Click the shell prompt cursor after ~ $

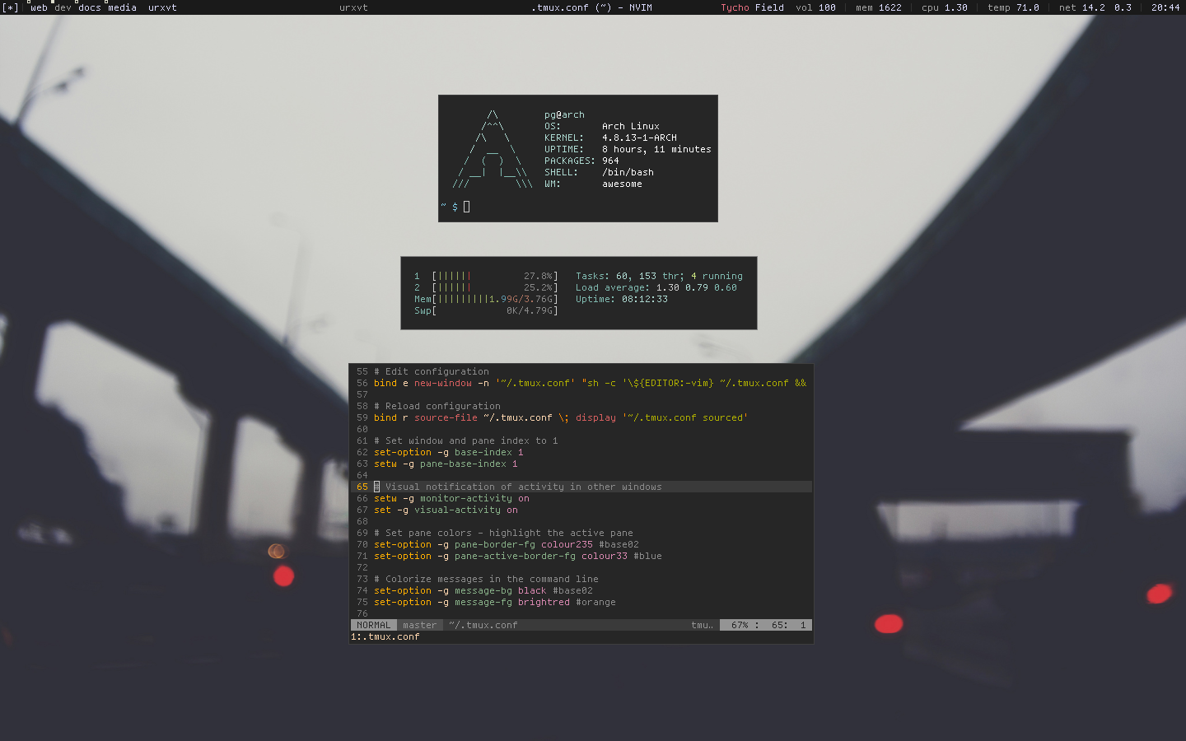pyautogui.click(x=466, y=207)
